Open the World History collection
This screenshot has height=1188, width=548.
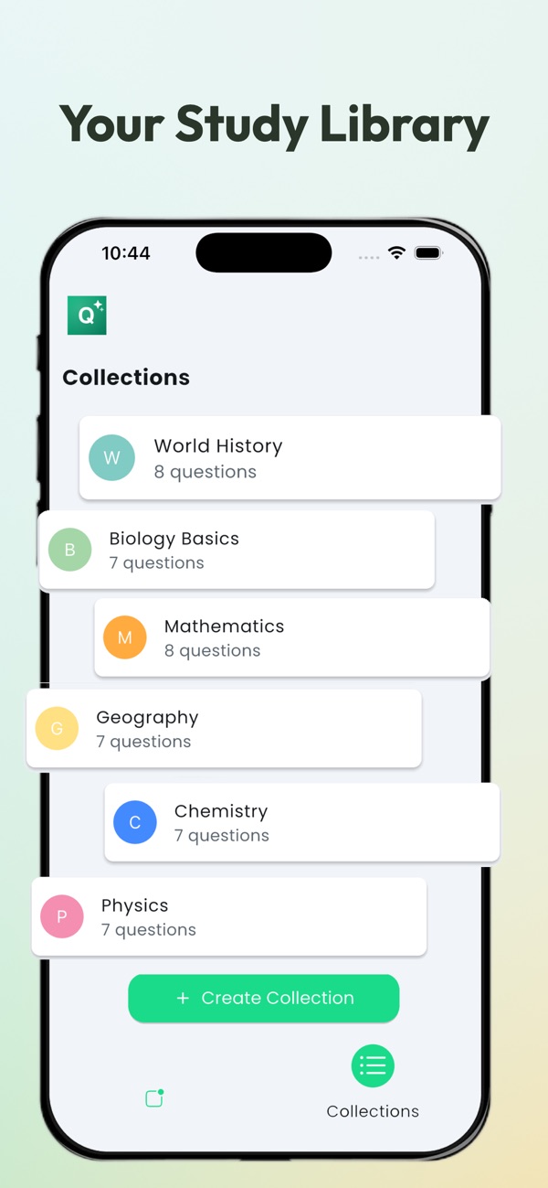(x=290, y=457)
